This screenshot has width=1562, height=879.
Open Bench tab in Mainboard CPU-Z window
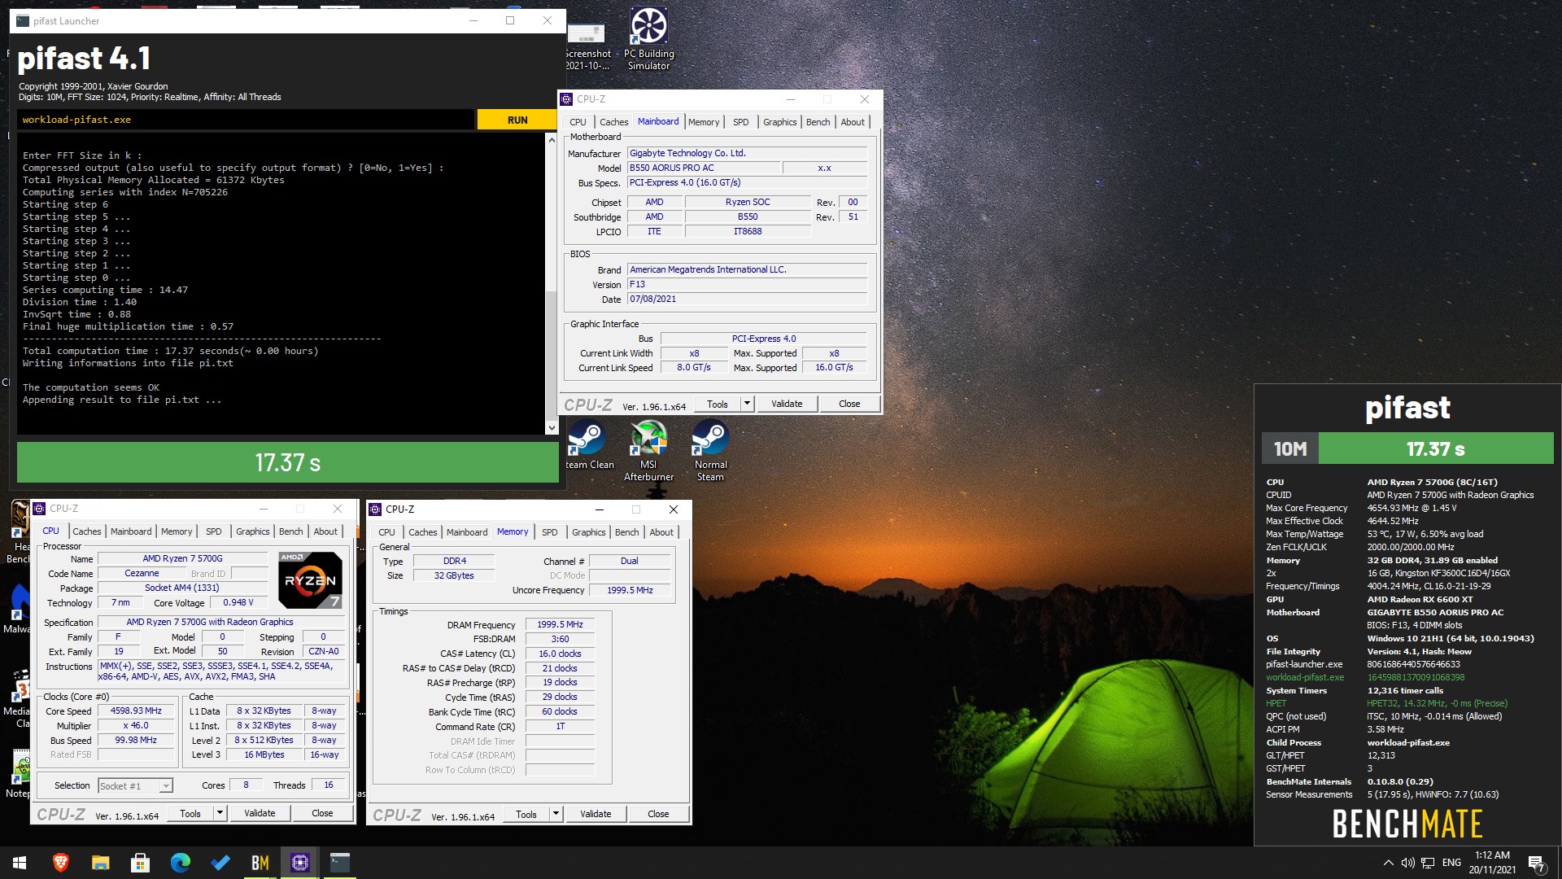(x=818, y=122)
